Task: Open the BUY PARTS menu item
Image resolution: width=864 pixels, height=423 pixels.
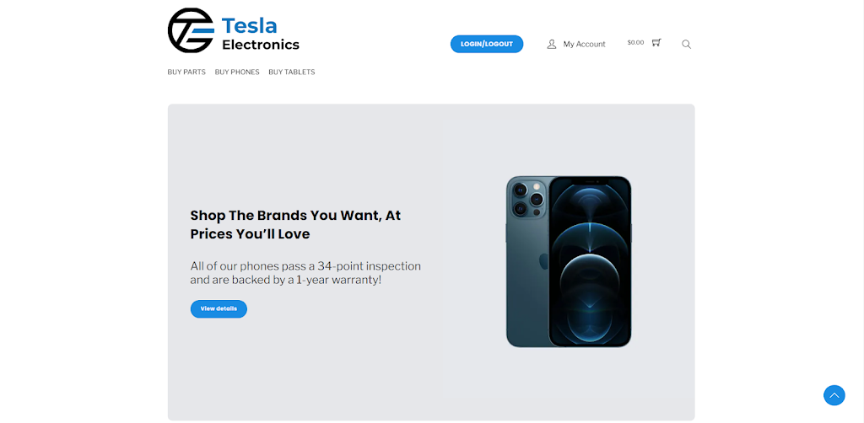Action: tap(186, 72)
